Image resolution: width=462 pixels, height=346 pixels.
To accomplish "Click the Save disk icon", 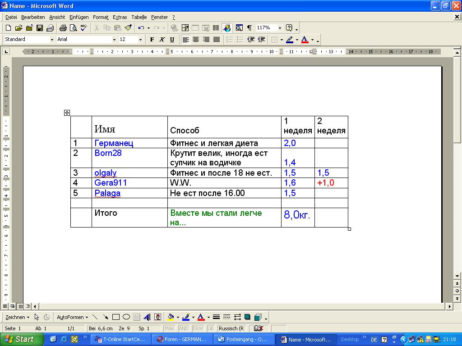I will coord(39,28).
